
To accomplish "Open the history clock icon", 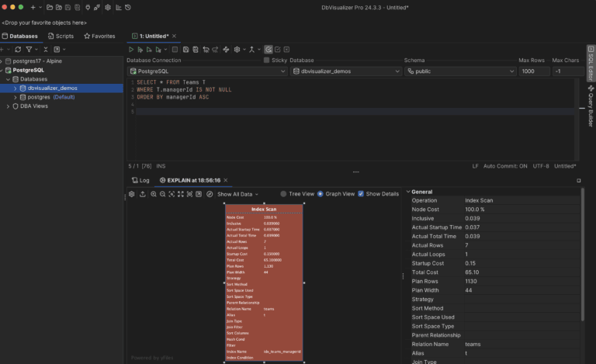I will pyautogui.click(x=128, y=7).
